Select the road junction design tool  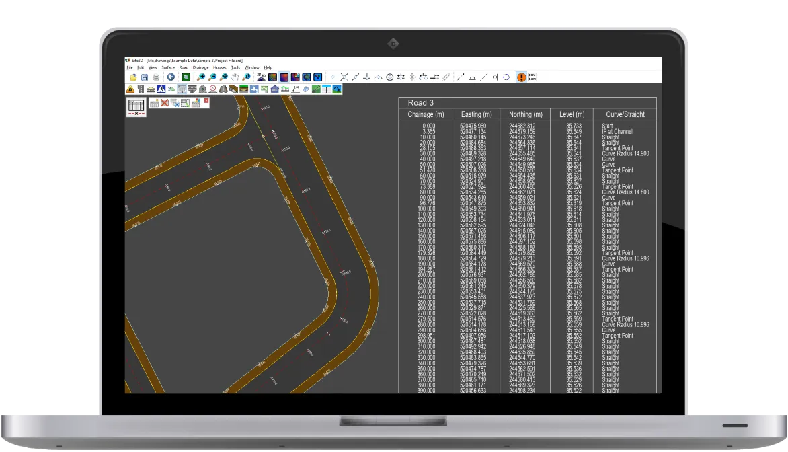coord(192,89)
